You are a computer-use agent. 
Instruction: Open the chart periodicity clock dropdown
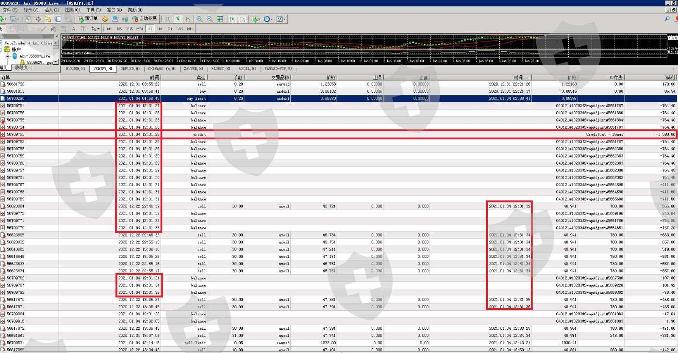268,19
